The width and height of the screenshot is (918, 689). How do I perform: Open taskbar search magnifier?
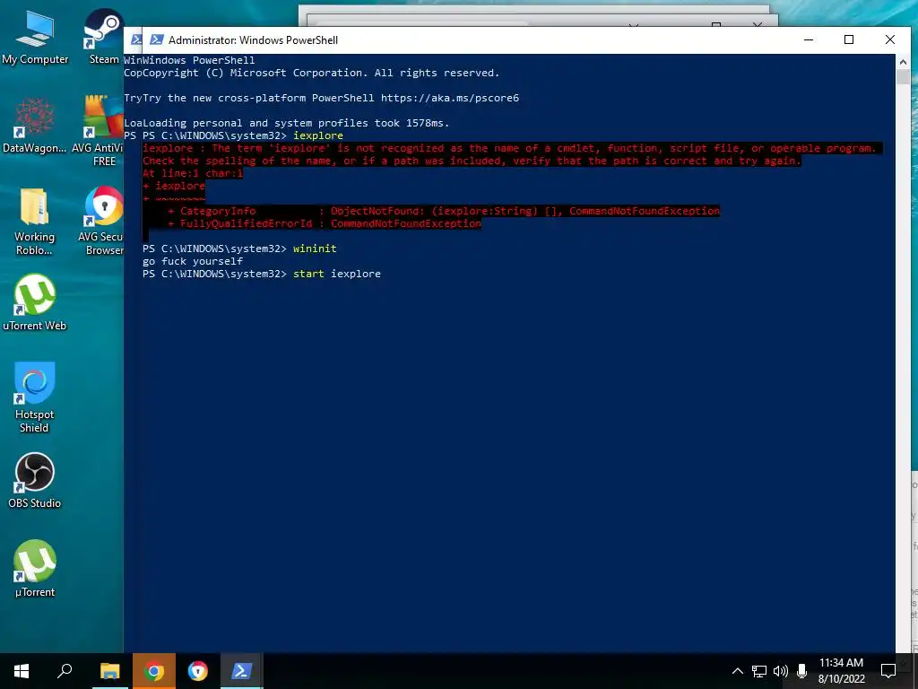(x=65, y=671)
